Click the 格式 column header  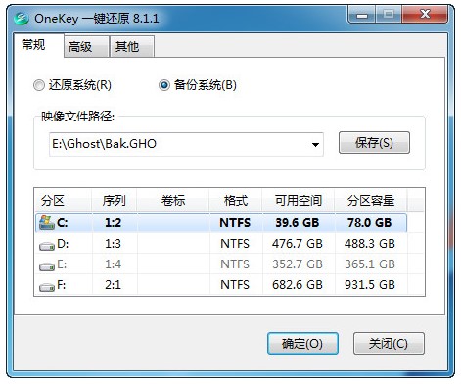pos(236,200)
